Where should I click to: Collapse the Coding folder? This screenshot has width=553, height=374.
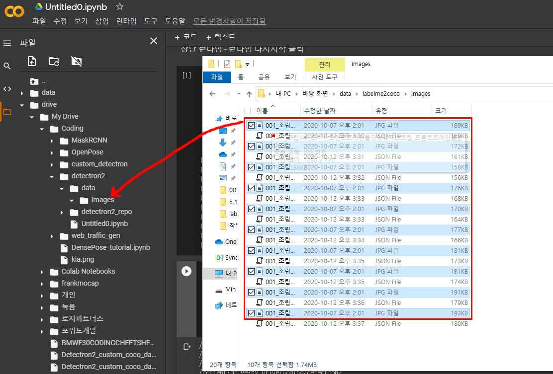click(x=42, y=129)
